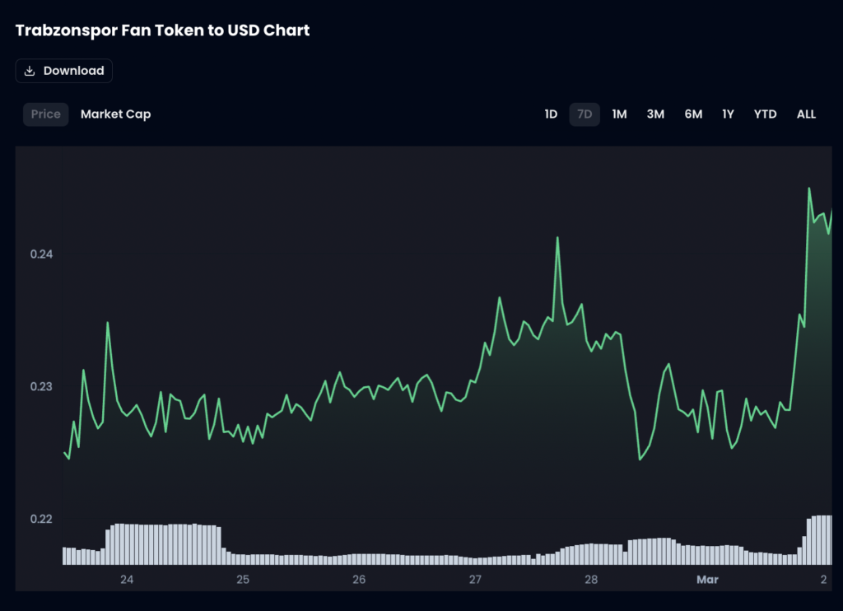Click the 0.23 y-axis price label

(41, 387)
